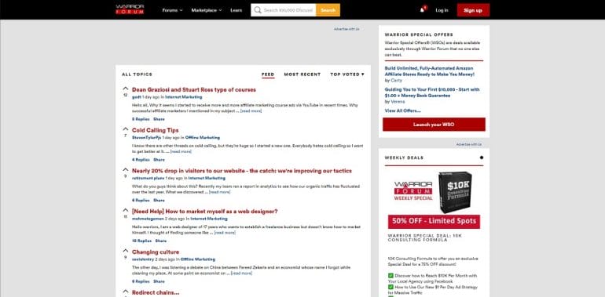View replies on Changing culture thread
Image resolution: width=605 pixels, height=297 pixels.
(x=141, y=281)
